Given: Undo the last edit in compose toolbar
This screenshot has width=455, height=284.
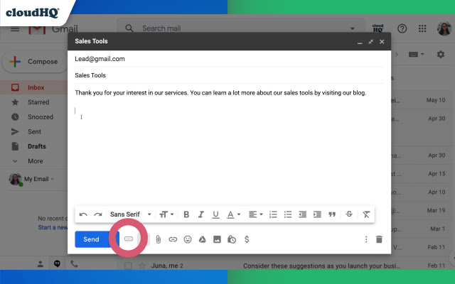Looking at the screenshot, I should tap(83, 214).
